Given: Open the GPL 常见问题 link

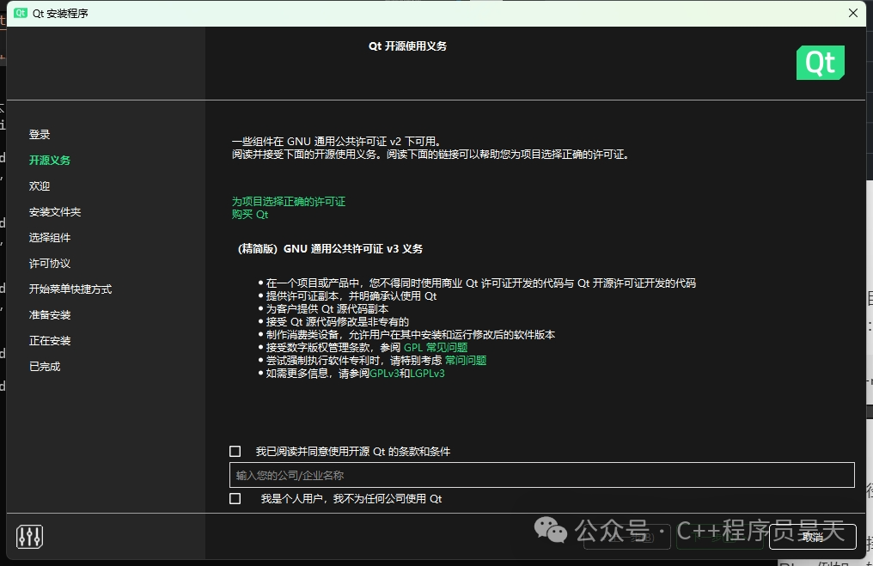Looking at the screenshot, I should click(436, 347).
